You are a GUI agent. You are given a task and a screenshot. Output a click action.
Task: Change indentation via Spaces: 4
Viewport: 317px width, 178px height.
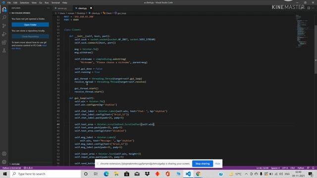pos(275,168)
